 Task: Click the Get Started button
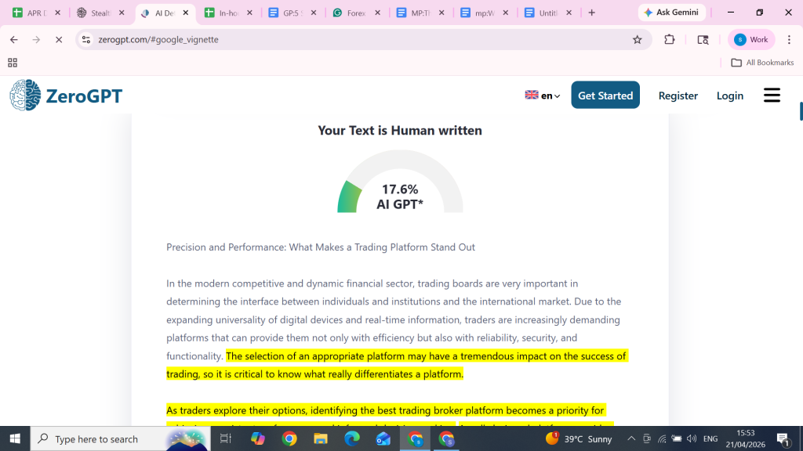[x=605, y=96]
